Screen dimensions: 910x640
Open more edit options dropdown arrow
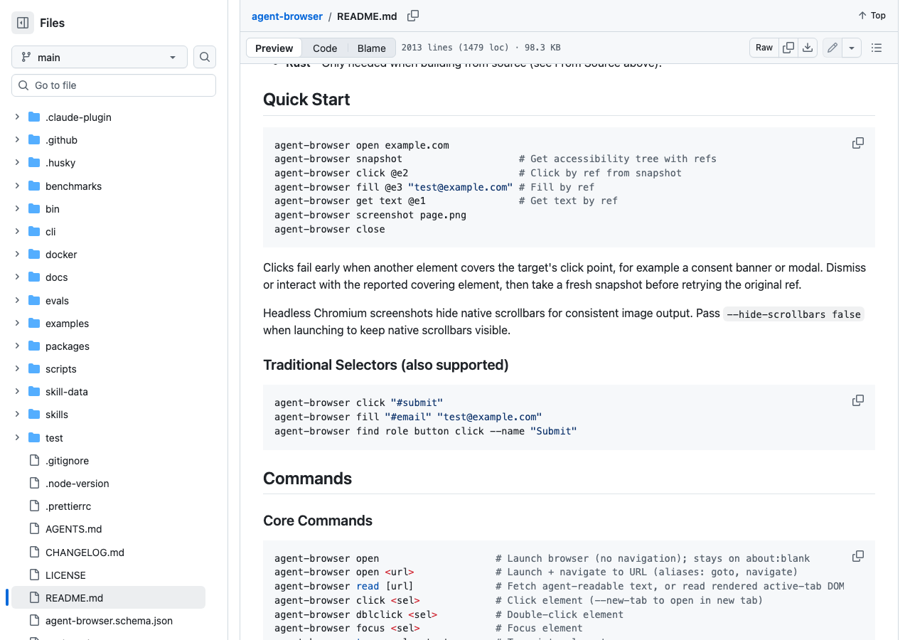(x=852, y=48)
